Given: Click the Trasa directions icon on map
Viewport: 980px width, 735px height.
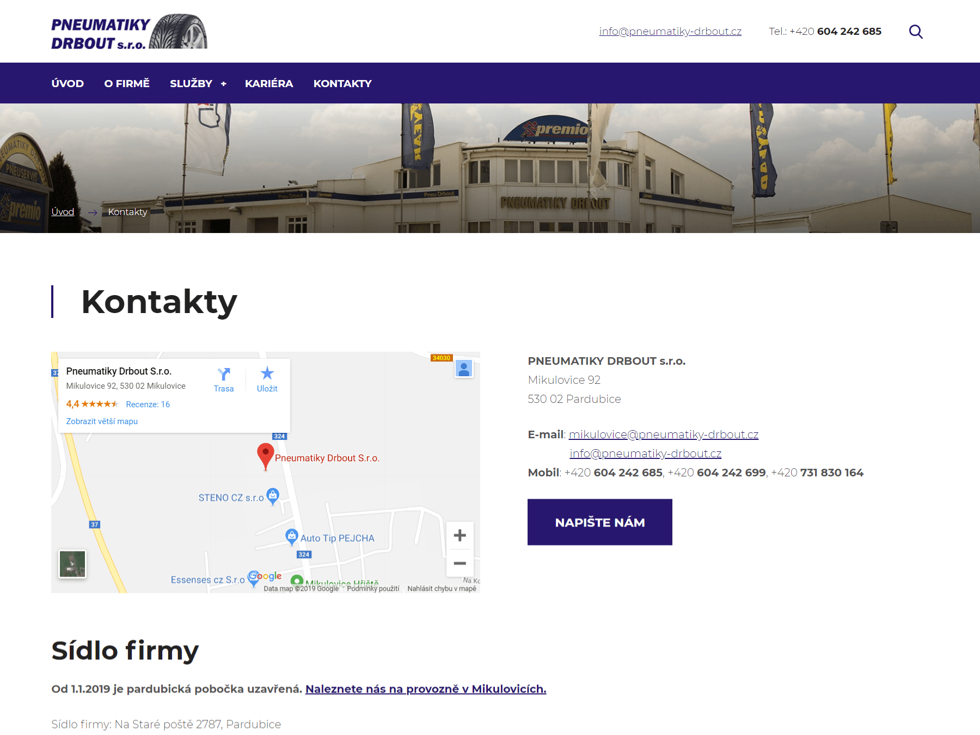Looking at the screenshot, I should point(224,374).
